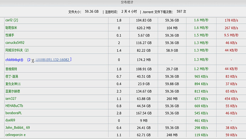Open user profile carl2 (2)
This screenshot has height=139, width=246.
12,20
